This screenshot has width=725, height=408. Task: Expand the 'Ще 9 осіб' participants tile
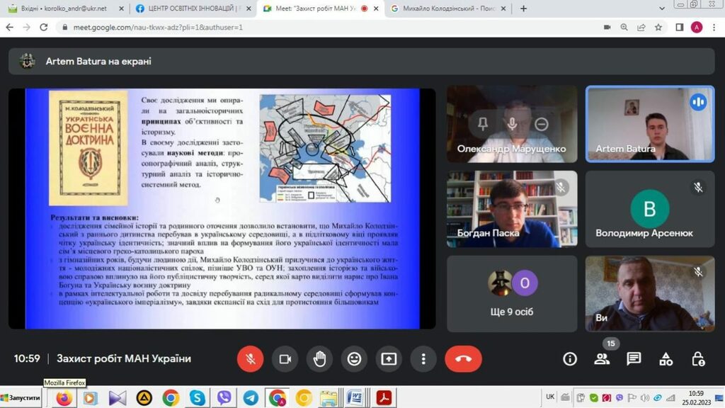click(512, 293)
